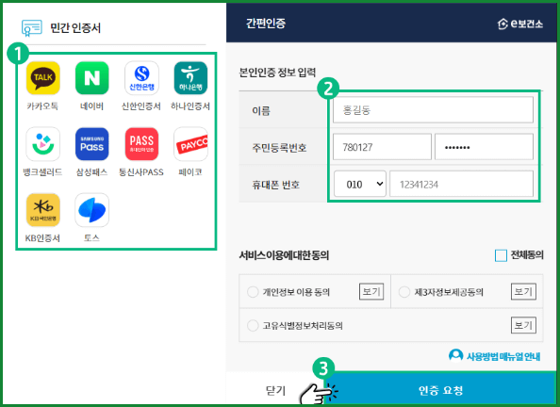
Task: Select the PAYCO icon
Action: tap(190, 144)
